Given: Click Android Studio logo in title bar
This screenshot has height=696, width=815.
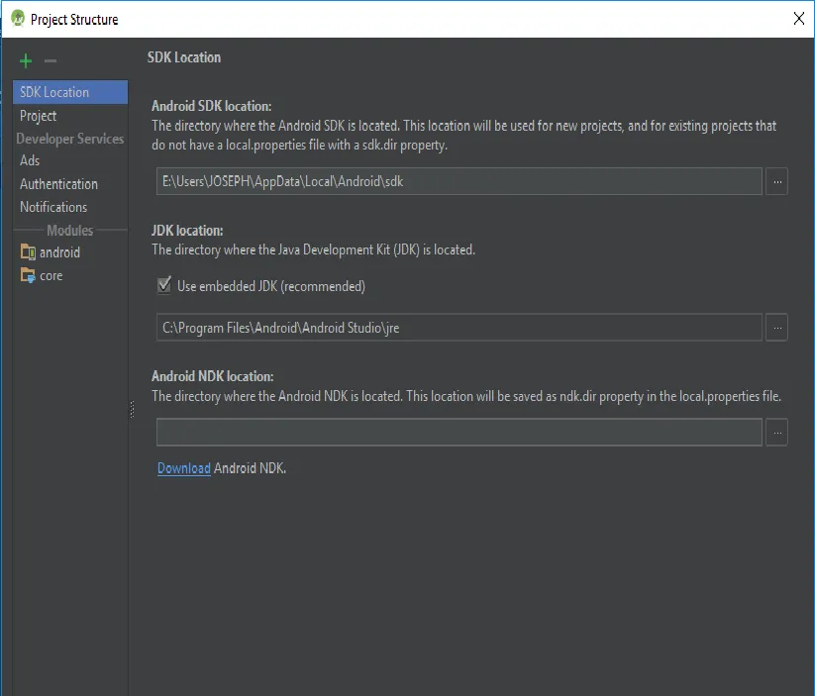Looking at the screenshot, I should click(17, 19).
